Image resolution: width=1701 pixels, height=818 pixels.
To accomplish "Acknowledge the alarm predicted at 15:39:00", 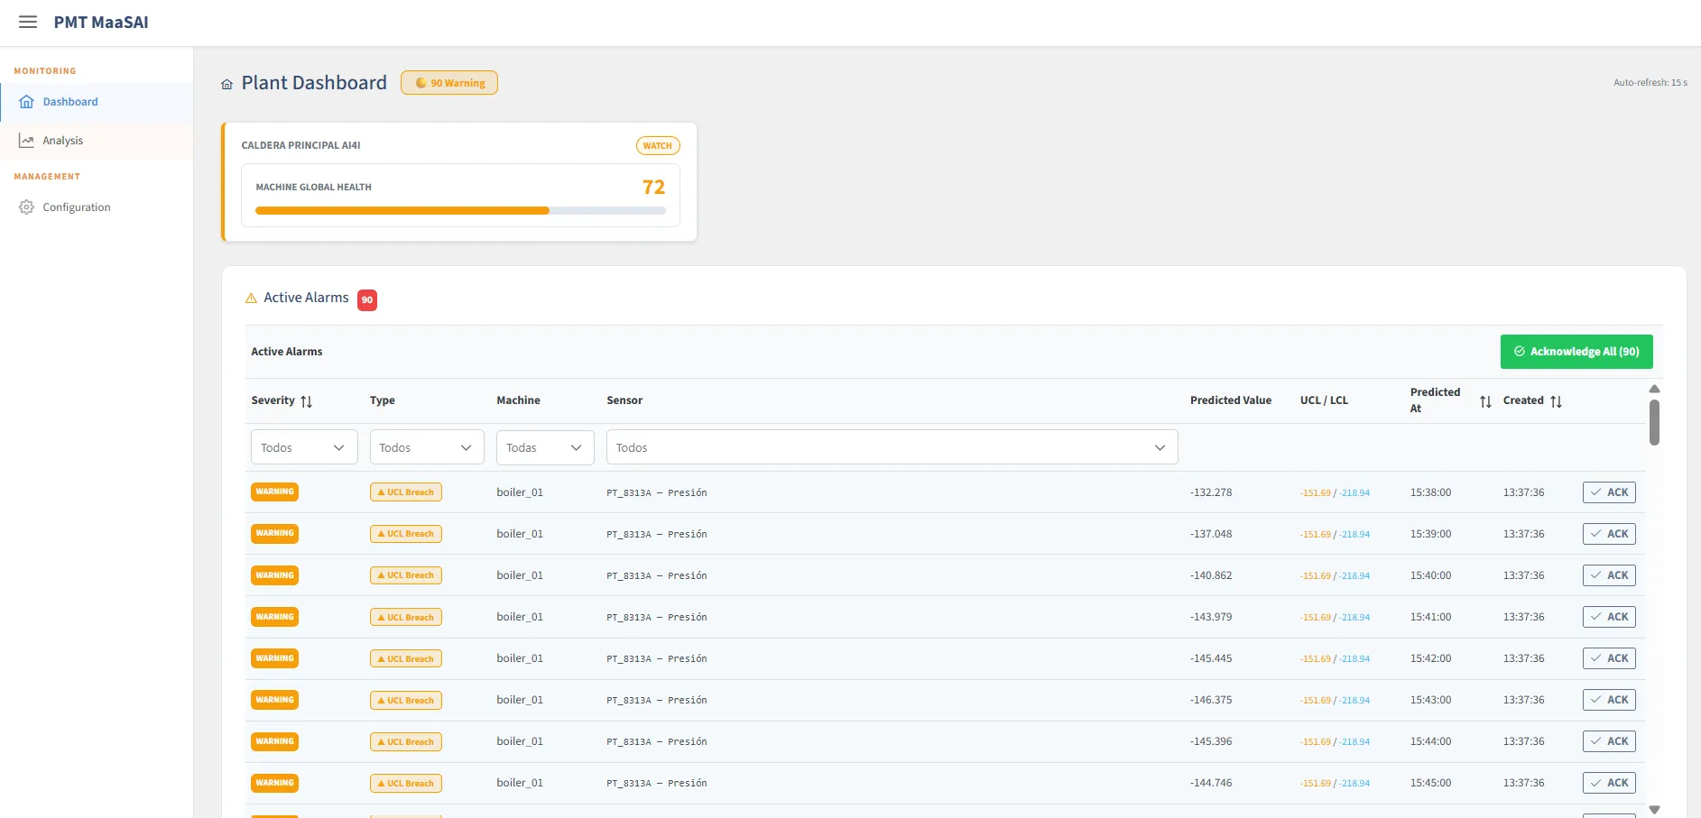I will (x=1609, y=534).
